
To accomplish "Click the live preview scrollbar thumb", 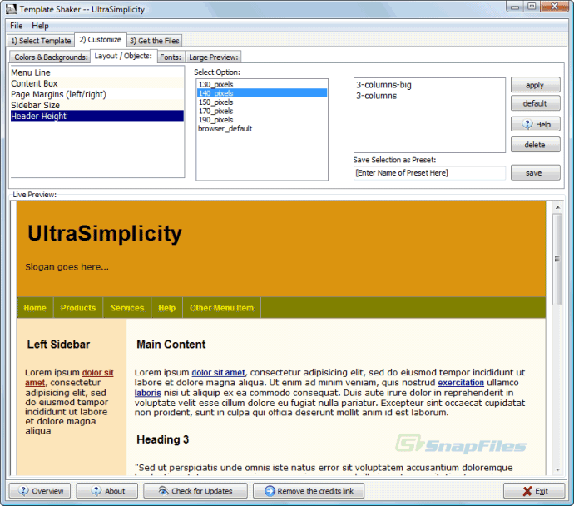I will pyautogui.click(x=557, y=259).
